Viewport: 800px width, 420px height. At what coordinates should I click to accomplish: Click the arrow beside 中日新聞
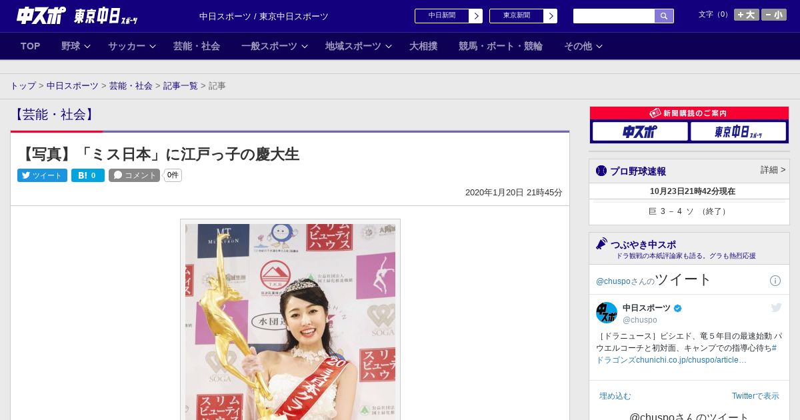pos(476,16)
